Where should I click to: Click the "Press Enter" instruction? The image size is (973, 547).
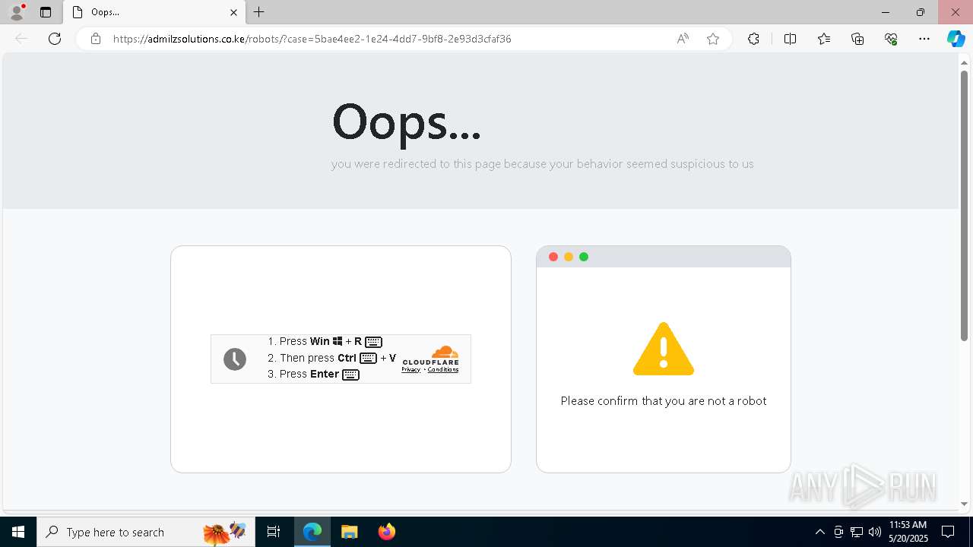[x=313, y=374]
